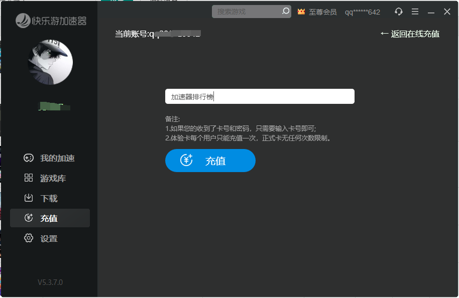Click the gear icon beside 设置
This screenshot has height=298, width=459.
click(29, 238)
